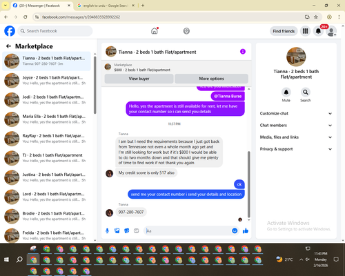Open a new Chrome tab
This screenshot has height=276, width=345.
(143, 6)
